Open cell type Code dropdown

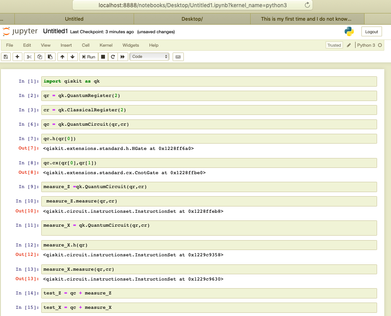[149, 57]
